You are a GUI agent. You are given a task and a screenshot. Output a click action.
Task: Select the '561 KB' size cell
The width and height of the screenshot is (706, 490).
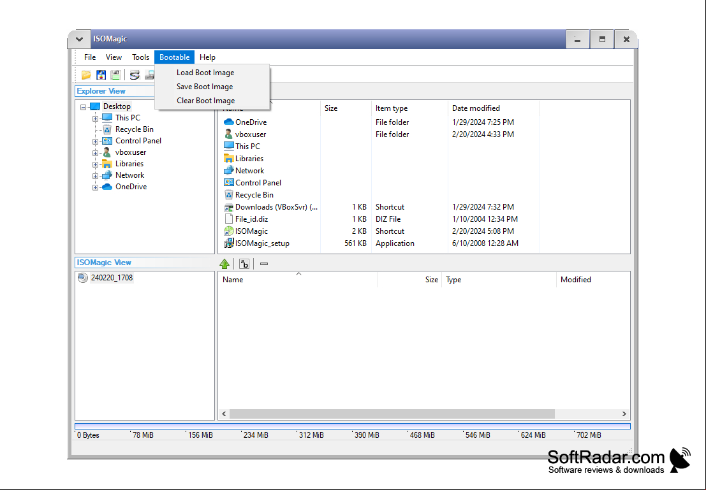coord(355,243)
